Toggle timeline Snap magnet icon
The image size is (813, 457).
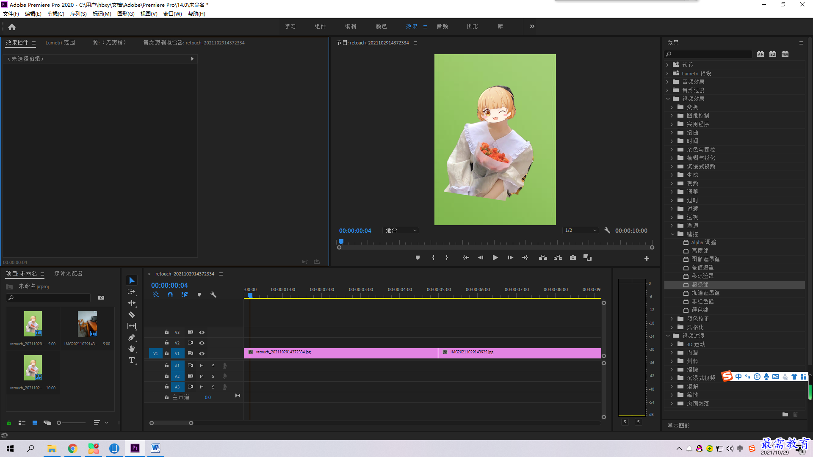pyautogui.click(x=170, y=295)
